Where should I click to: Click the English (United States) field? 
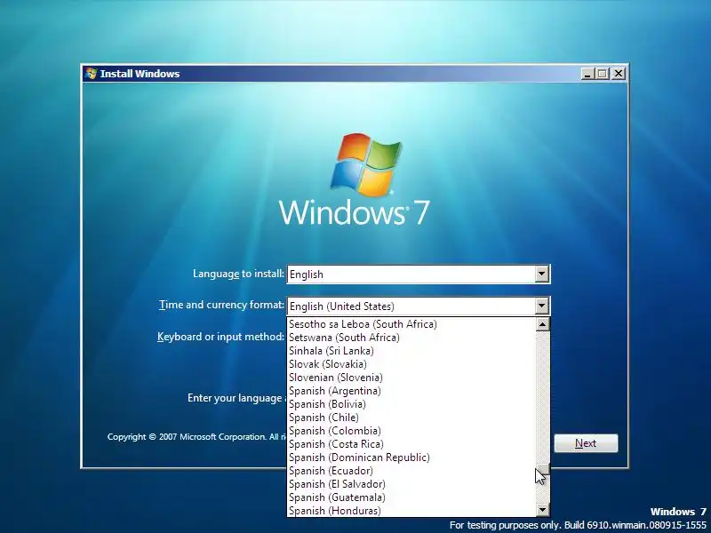[x=419, y=306]
